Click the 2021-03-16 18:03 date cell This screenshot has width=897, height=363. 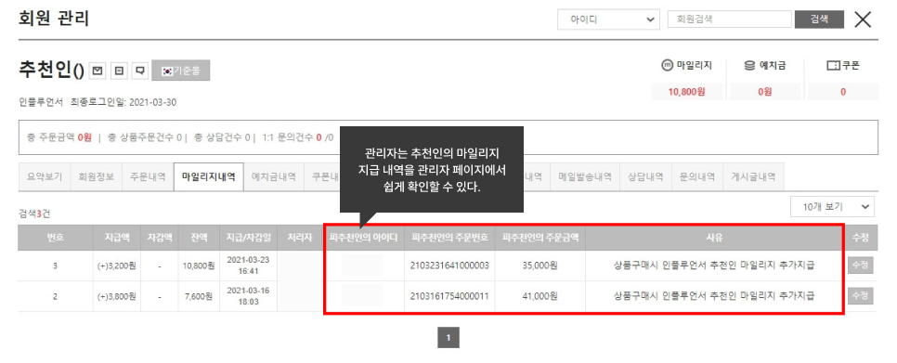(x=248, y=295)
